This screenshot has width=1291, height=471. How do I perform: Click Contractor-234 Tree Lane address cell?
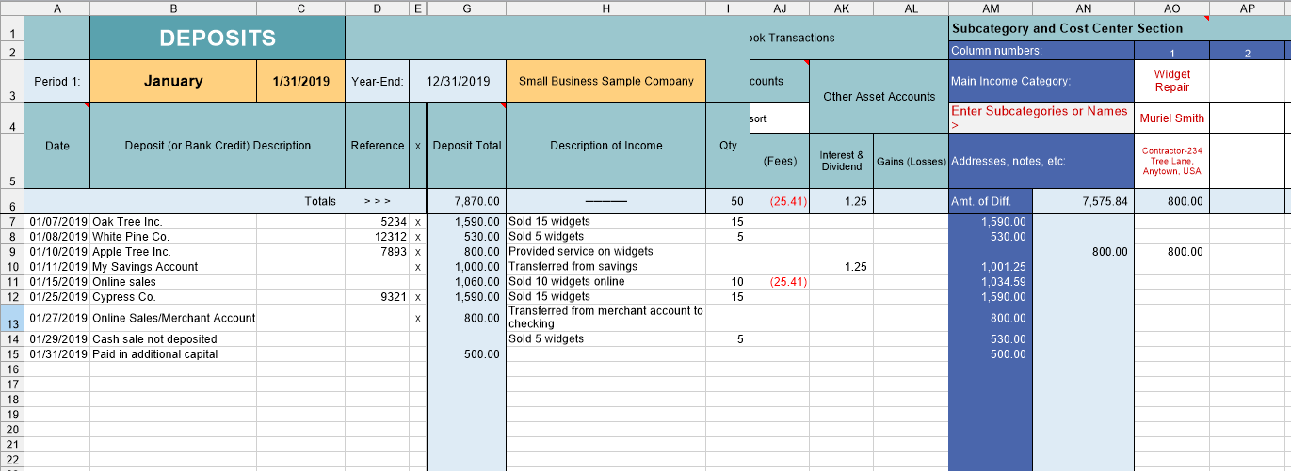click(x=1171, y=161)
